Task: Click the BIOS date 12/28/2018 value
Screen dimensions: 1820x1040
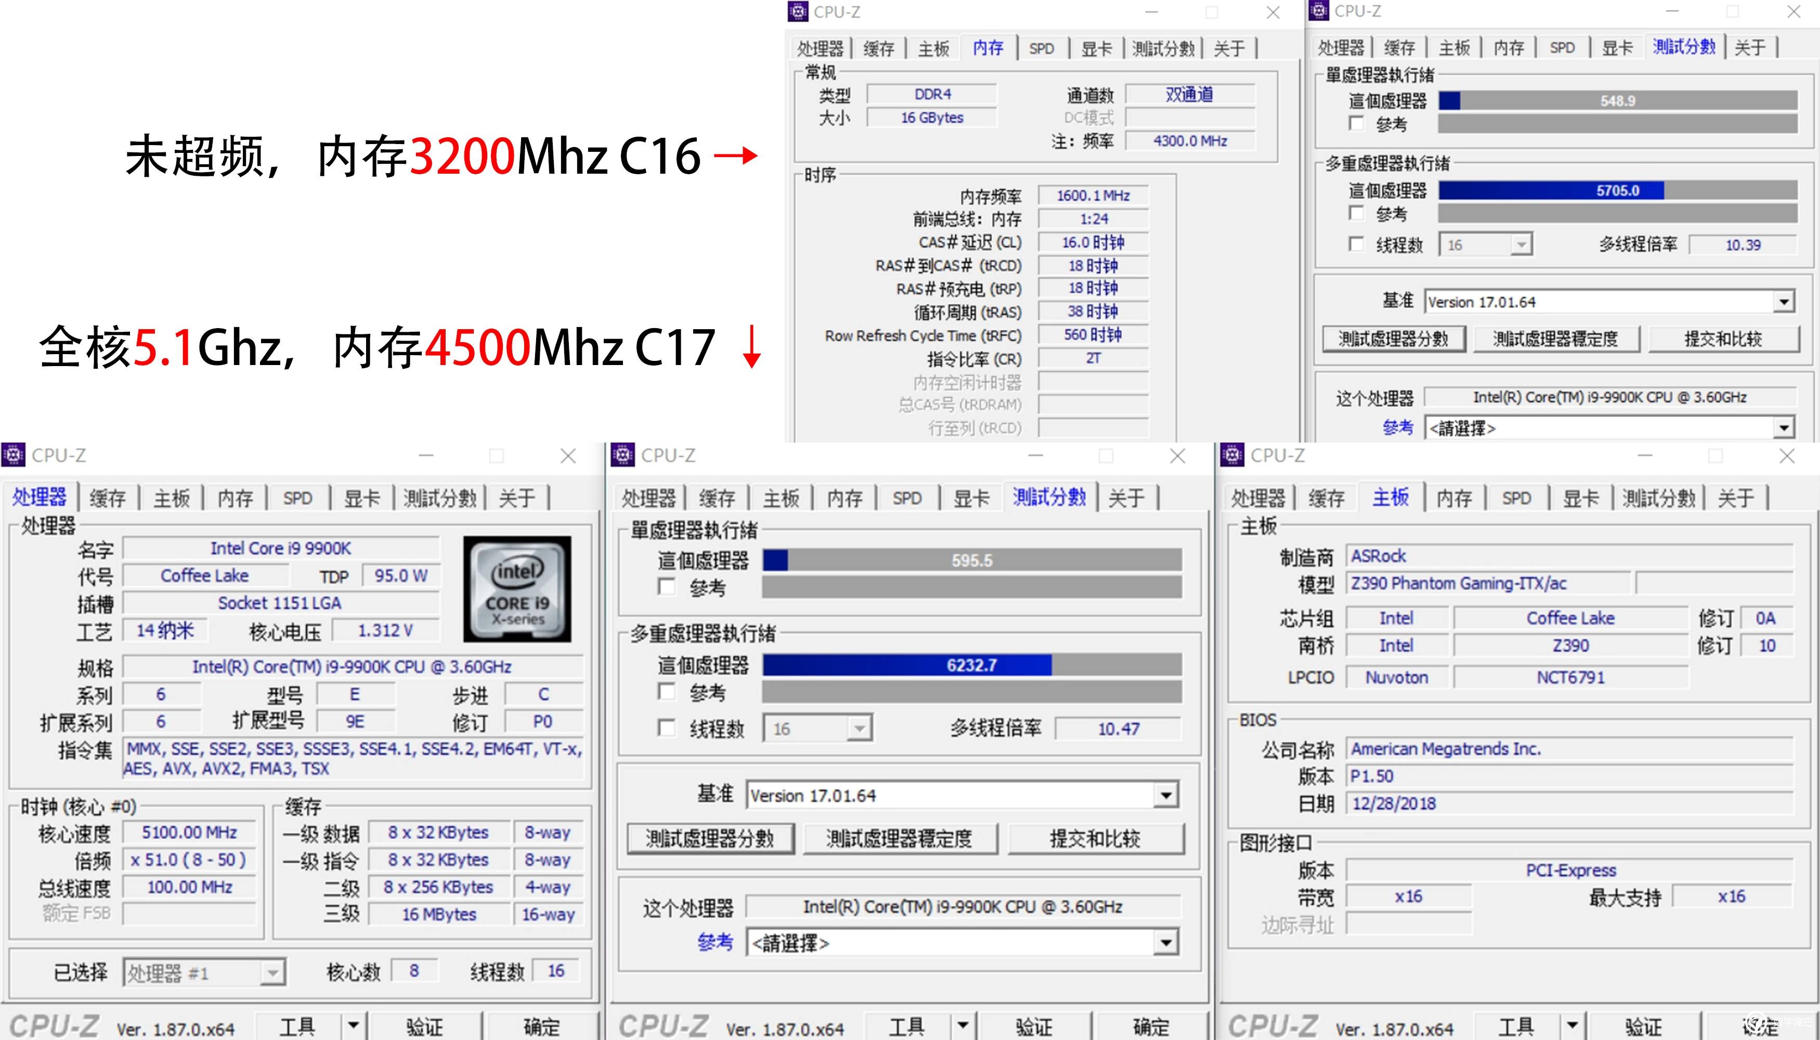Action: pyautogui.click(x=1570, y=803)
